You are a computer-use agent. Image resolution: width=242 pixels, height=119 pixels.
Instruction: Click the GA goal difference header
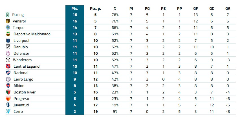click(x=228, y=8)
